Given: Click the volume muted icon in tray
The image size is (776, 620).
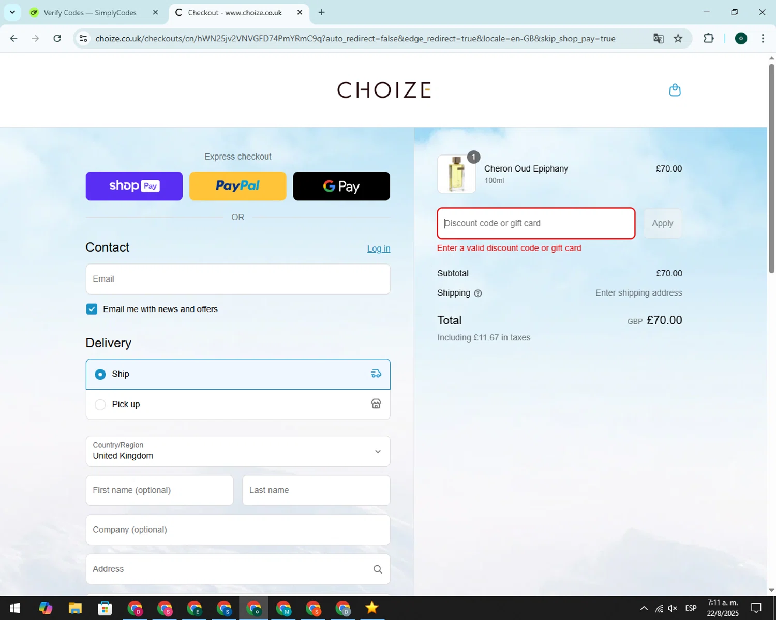Looking at the screenshot, I should (673, 608).
